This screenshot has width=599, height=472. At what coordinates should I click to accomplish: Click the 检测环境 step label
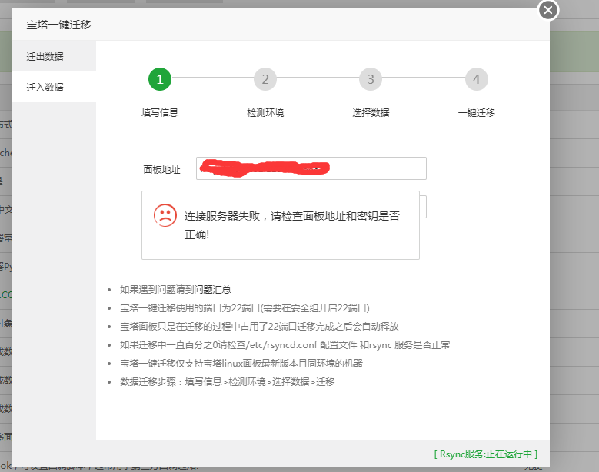[265, 113]
